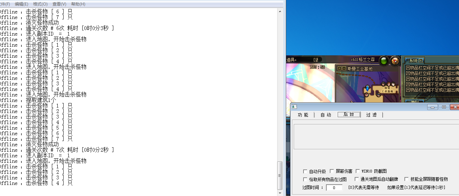
Task: Click the 过图时间 input field
Action: (x=334, y=188)
